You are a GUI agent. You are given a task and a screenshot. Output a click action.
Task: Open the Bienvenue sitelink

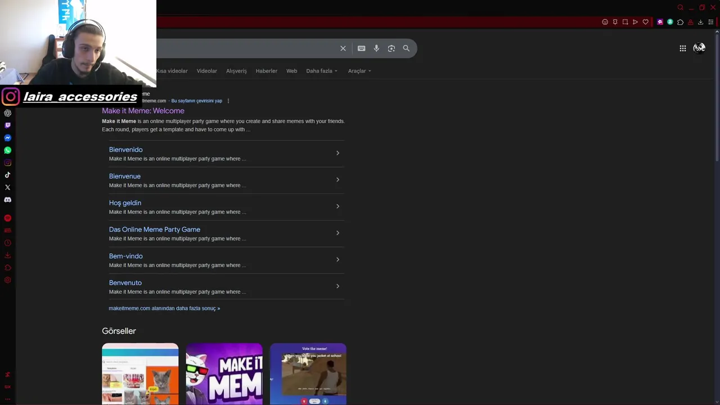[x=125, y=176]
